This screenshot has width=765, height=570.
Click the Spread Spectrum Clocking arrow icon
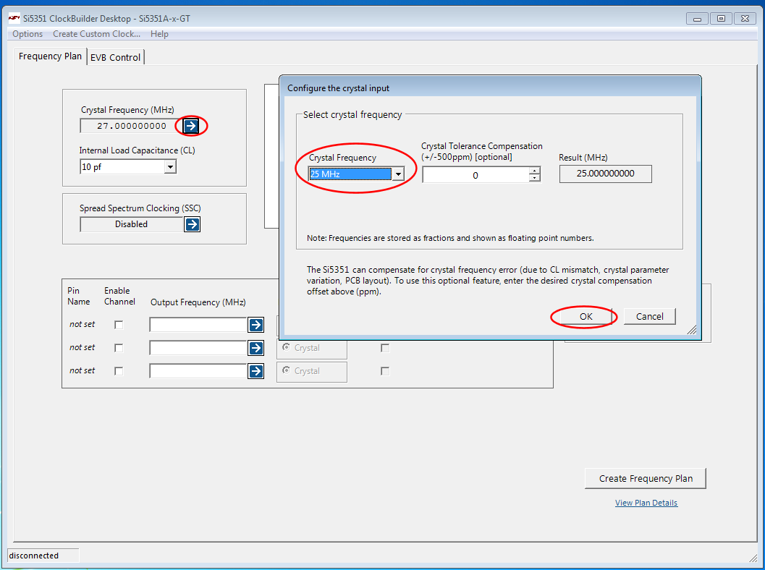tap(192, 224)
